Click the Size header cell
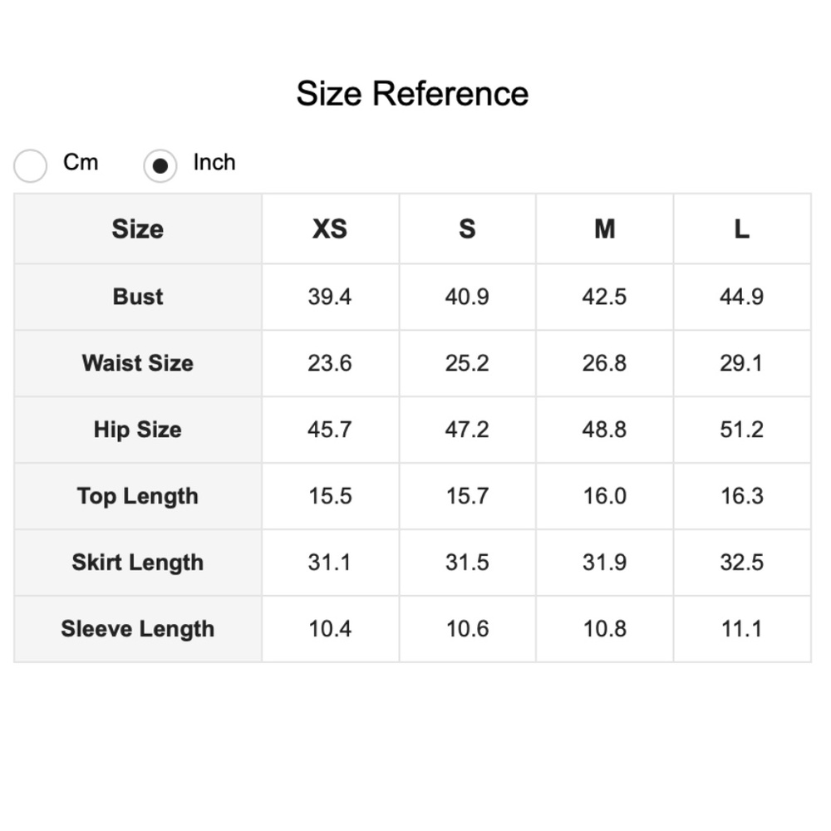Screen dimensions: 831x831 click(x=138, y=229)
